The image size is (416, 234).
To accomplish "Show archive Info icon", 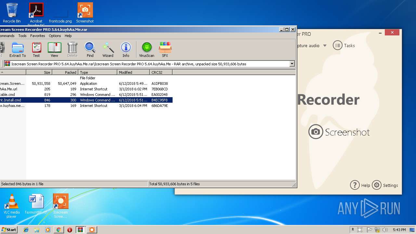I will point(126,50).
